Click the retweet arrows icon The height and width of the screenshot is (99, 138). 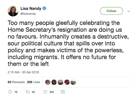click(x=28, y=92)
